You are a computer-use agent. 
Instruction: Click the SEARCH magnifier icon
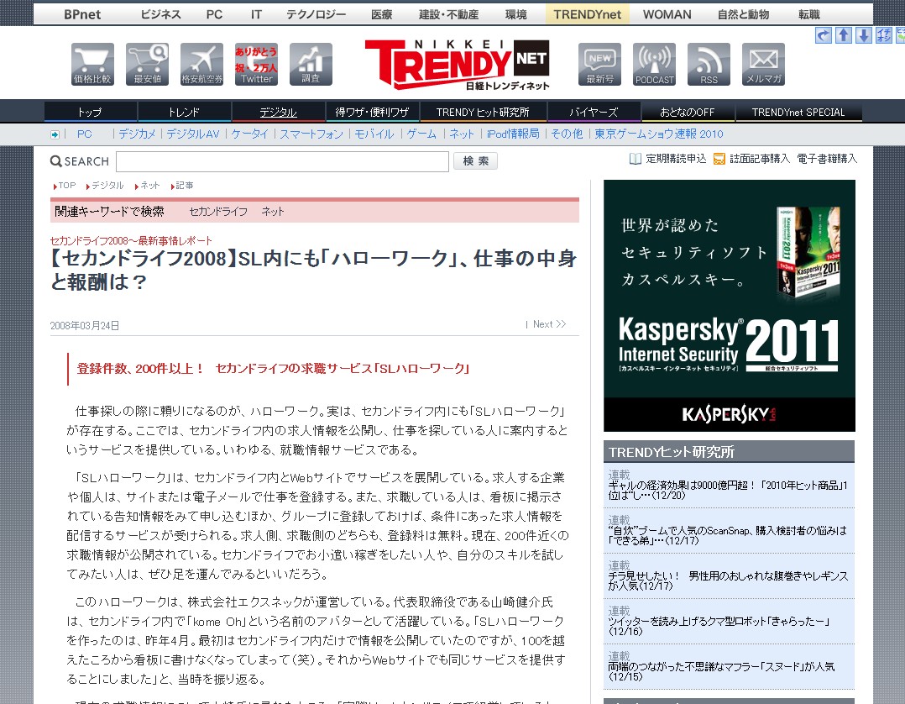55,160
